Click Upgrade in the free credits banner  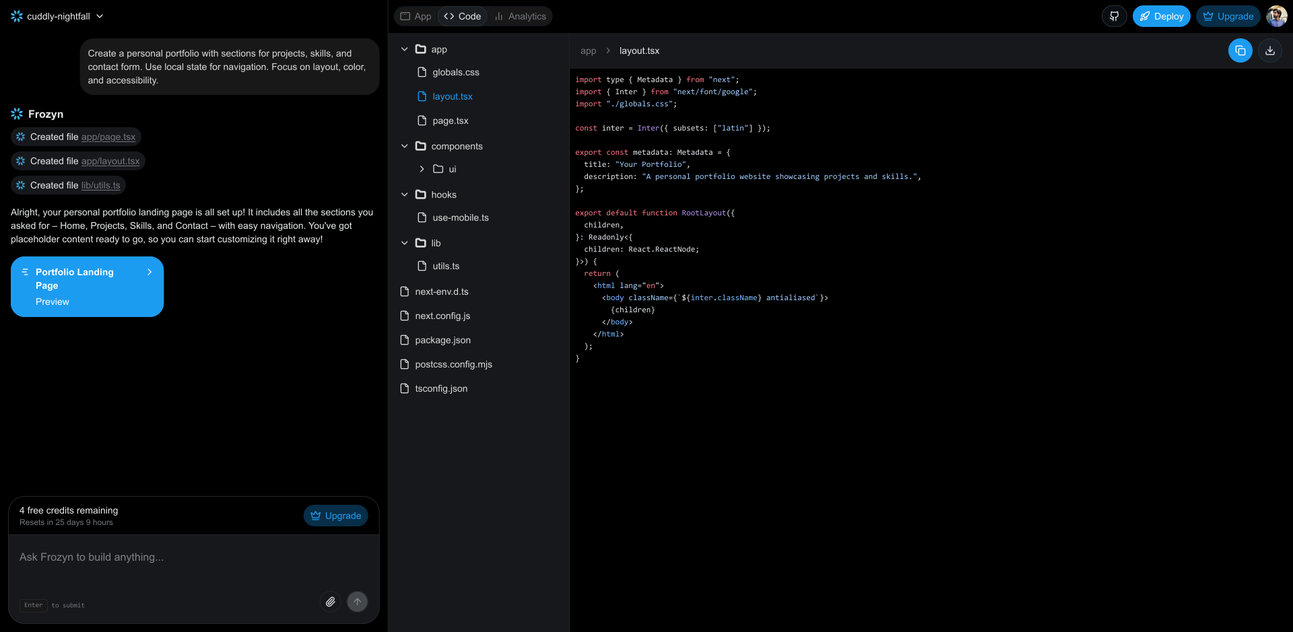coord(335,516)
